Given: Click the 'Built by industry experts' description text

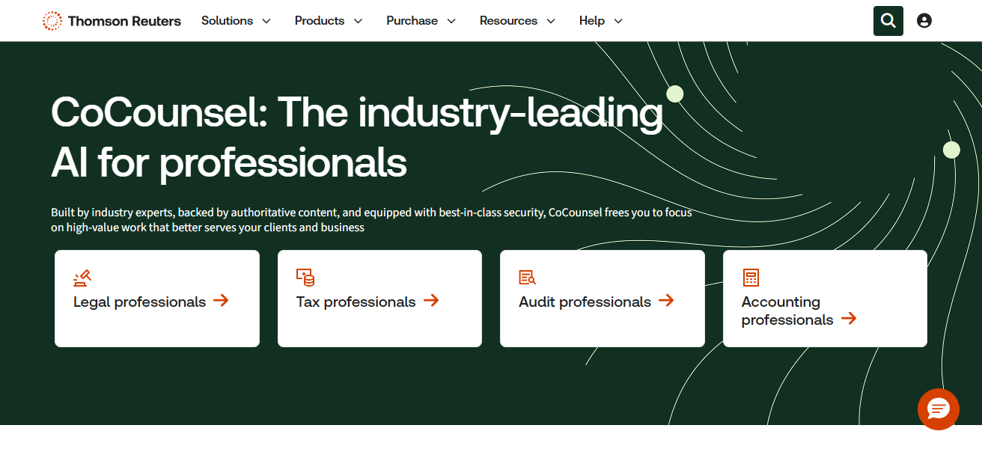Looking at the screenshot, I should coord(372,220).
